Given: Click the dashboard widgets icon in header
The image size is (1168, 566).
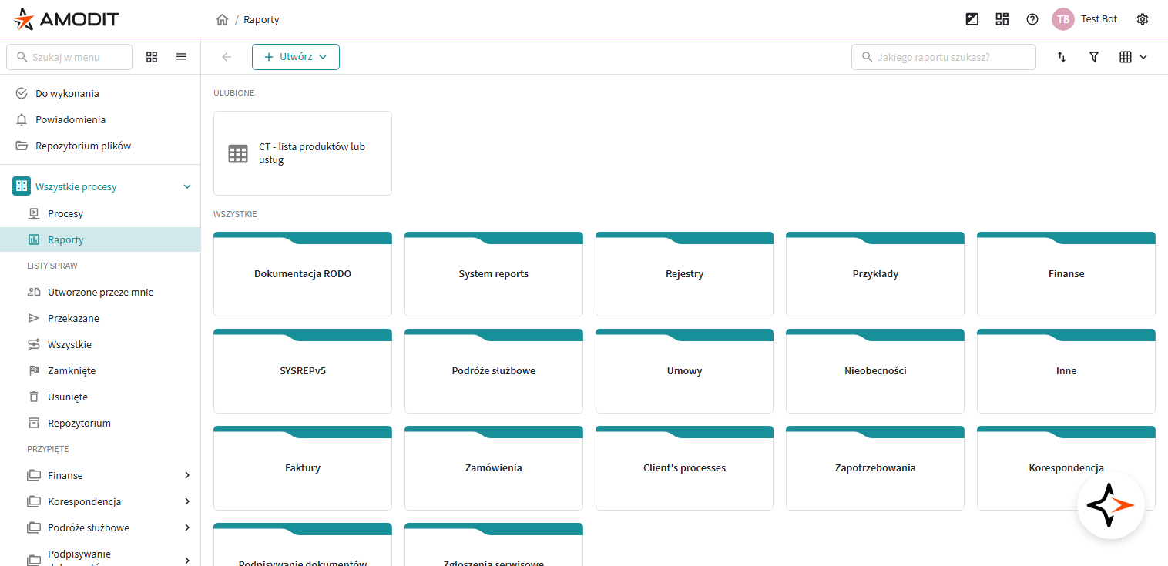Looking at the screenshot, I should coord(1002,19).
